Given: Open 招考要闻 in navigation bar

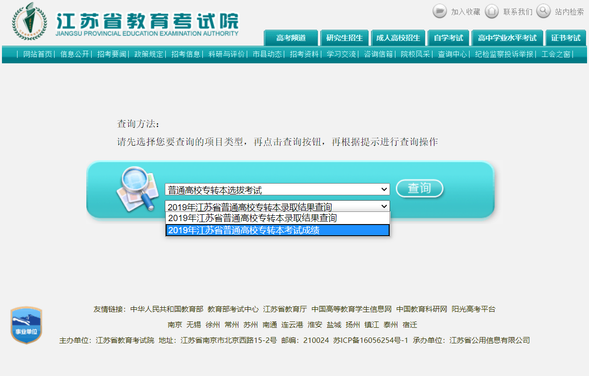Looking at the screenshot, I should pos(112,54).
